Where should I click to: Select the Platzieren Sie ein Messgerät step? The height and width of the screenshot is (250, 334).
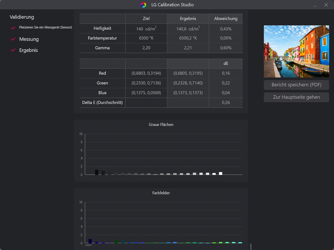tap(45, 27)
